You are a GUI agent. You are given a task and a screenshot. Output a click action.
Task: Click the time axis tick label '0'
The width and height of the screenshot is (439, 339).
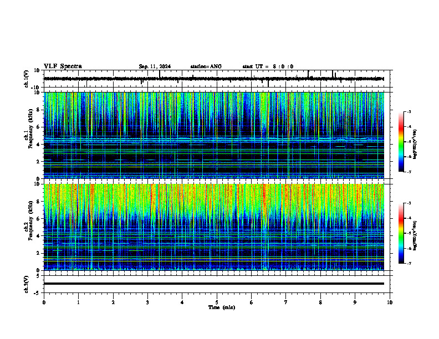point(44,302)
